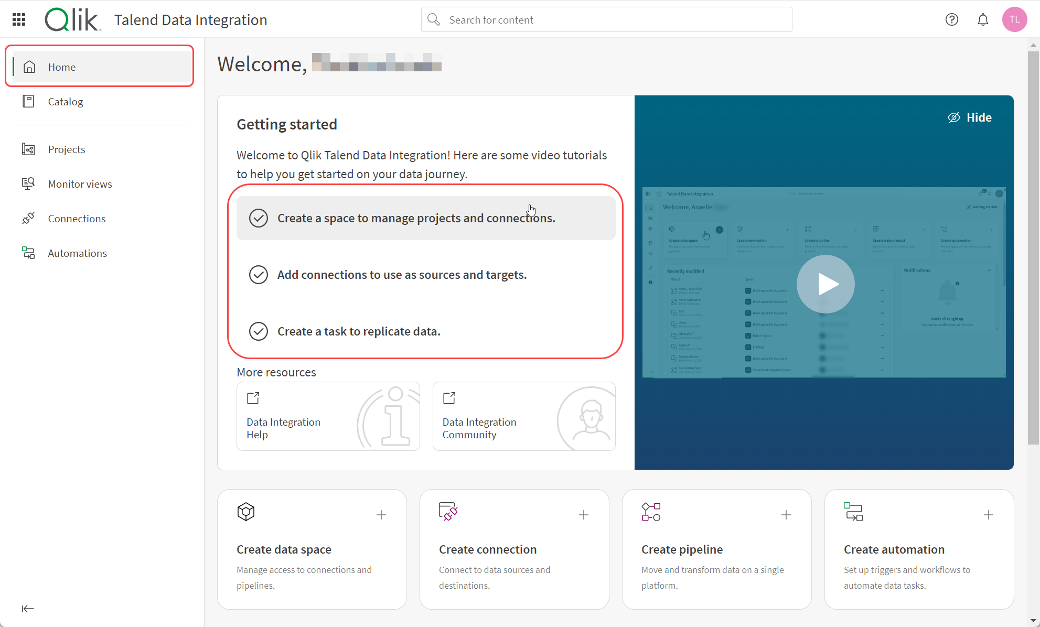Click the Create pipeline icon
Viewport: 1040px width, 627px height.
[x=650, y=512]
